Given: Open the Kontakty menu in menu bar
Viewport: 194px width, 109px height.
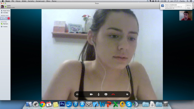Looking at the screenshot, I should [x=31, y=1].
